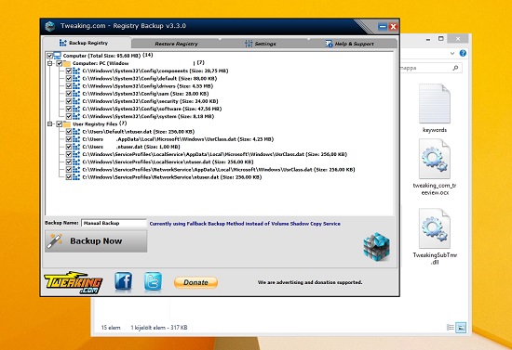Click the registry icon of Config\system

pyautogui.click(x=76, y=116)
